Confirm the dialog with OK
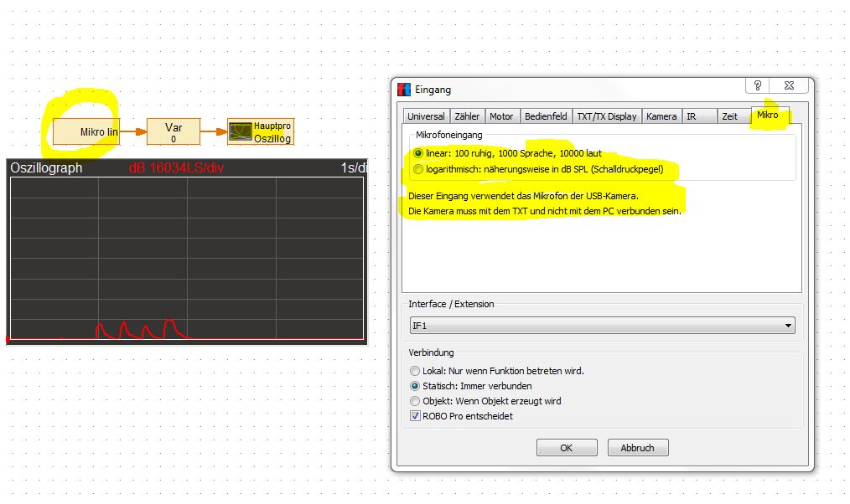Viewport: 850px width, 504px height. tap(567, 448)
